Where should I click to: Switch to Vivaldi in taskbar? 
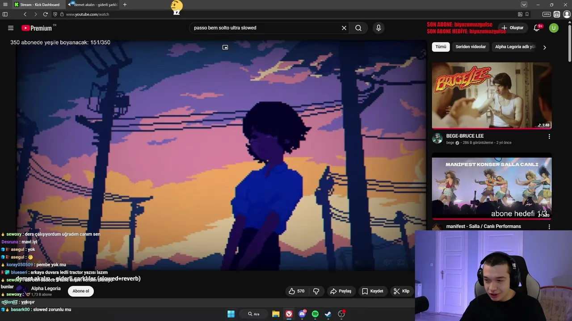coord(289,314)
